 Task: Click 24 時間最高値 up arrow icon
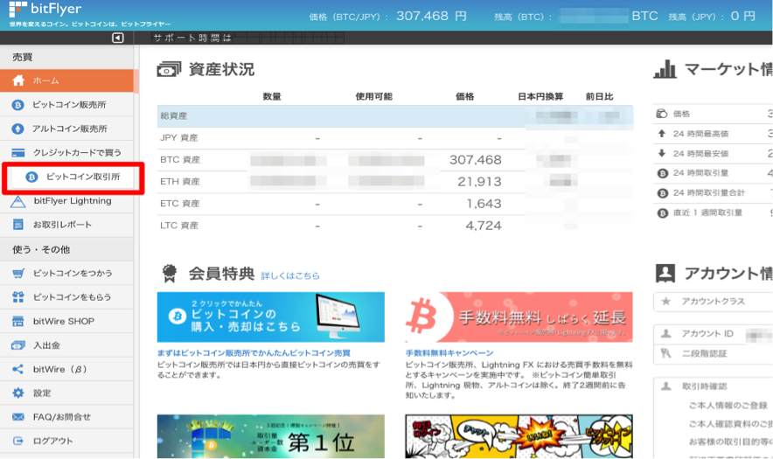pyautogui.click(x=662, y=134)
